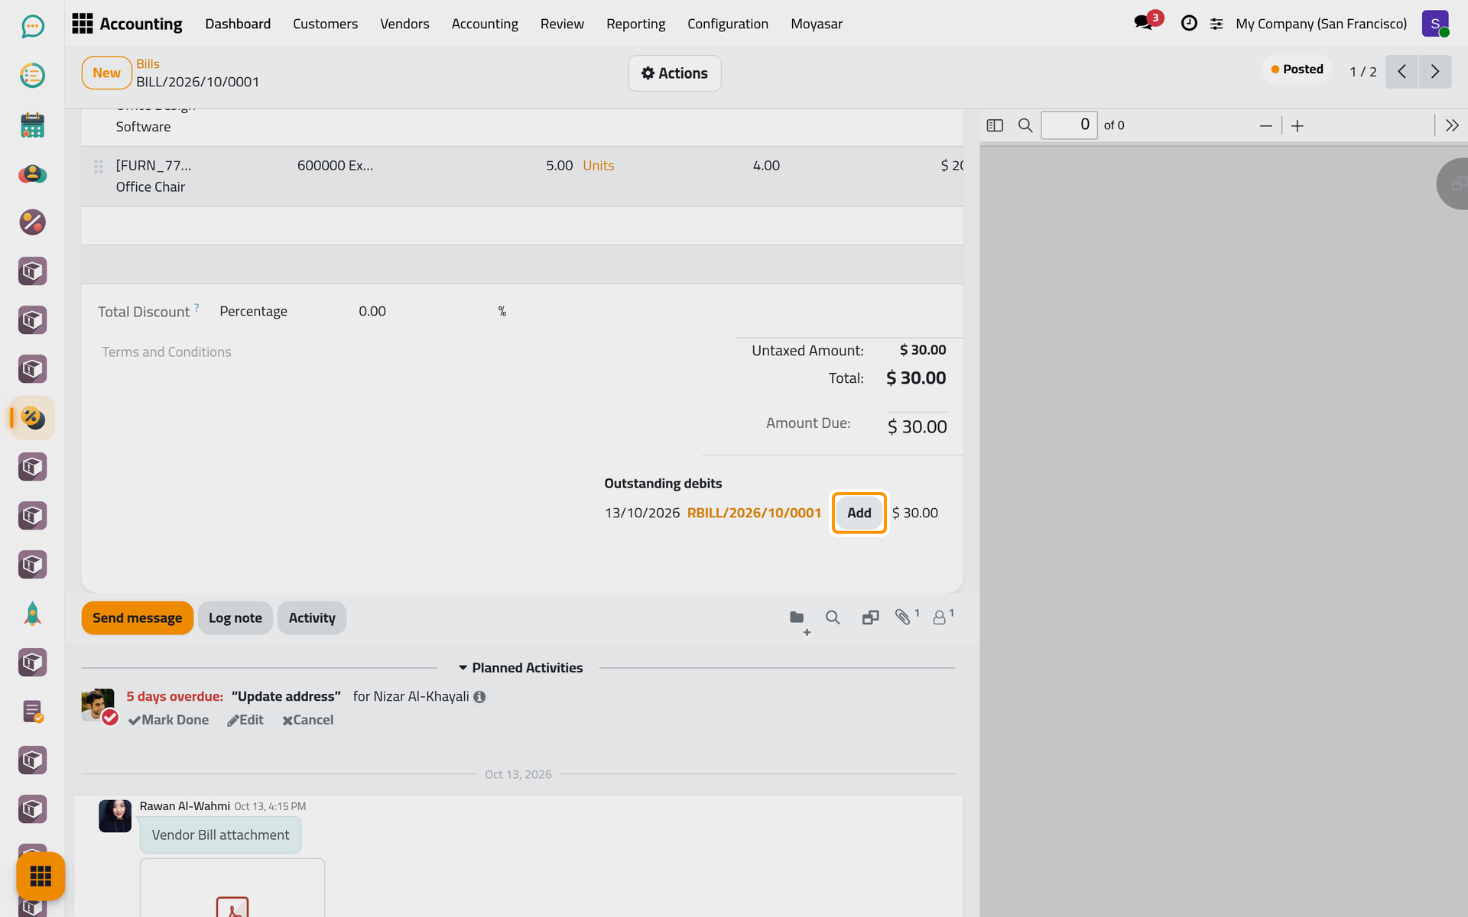Collapse the Planned Activities section

(520, 668)
